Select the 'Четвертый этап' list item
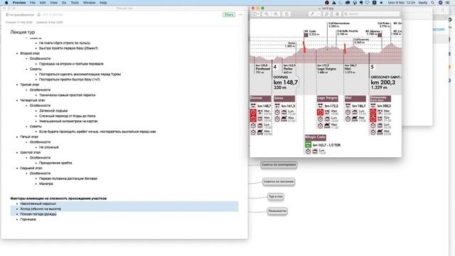 pyautogui.click(x=33, y=100)
